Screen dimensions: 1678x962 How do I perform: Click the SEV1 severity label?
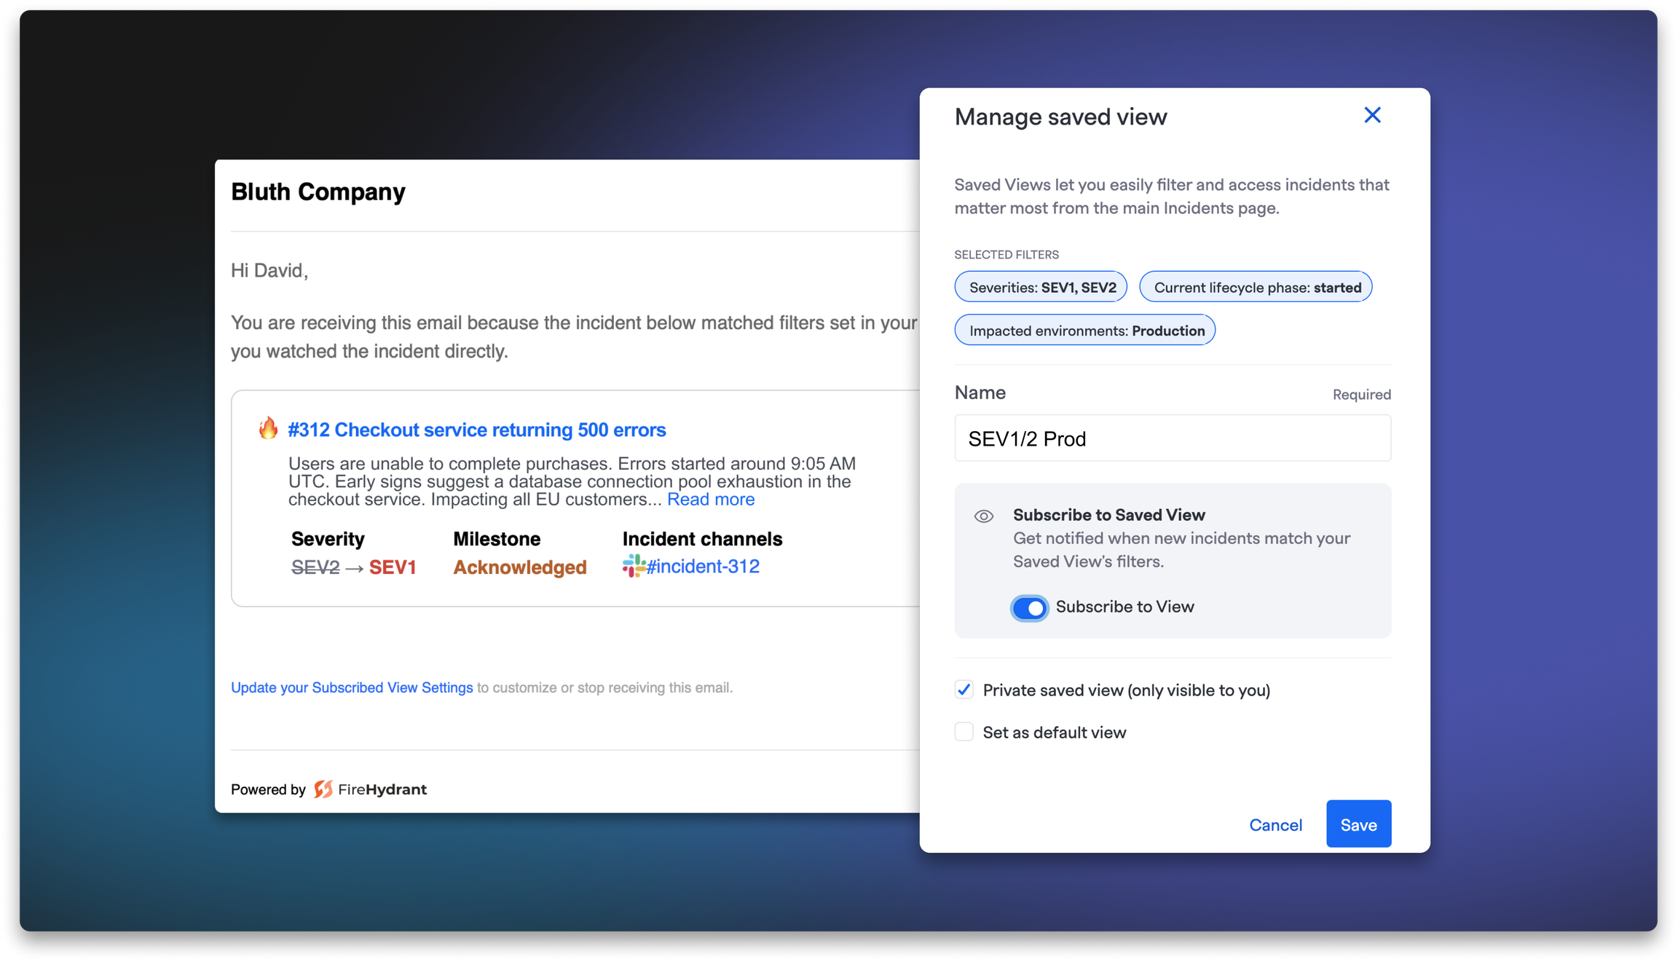pyautogui.click(x=392, y=567)
